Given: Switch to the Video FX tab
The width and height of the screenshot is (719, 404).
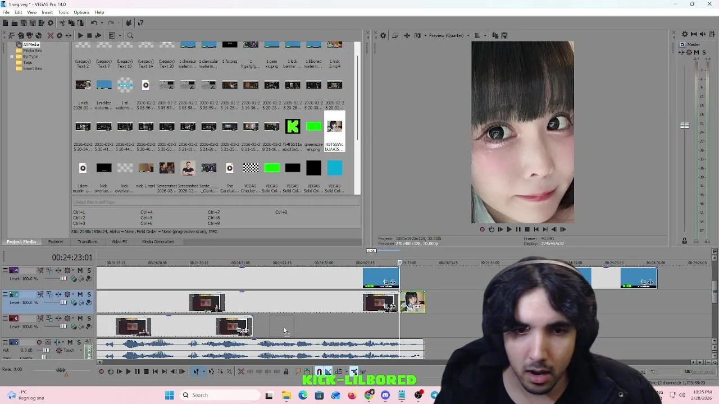Looking at the screenshot, I should 119,241.
